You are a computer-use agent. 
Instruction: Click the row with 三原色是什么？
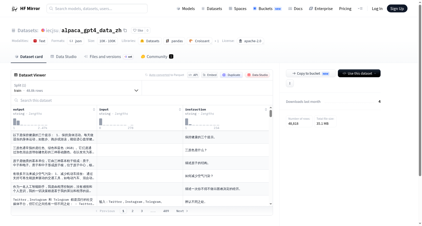140,150
